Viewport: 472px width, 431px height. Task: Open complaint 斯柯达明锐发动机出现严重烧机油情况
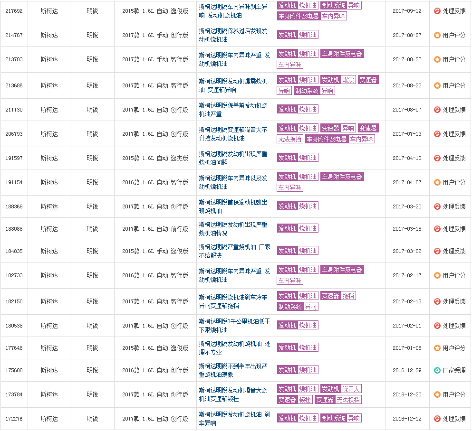click(x=233, y=229)
